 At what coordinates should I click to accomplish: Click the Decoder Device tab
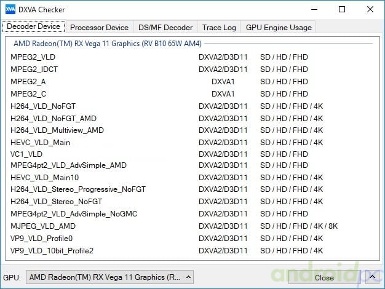tap(34, 26)
